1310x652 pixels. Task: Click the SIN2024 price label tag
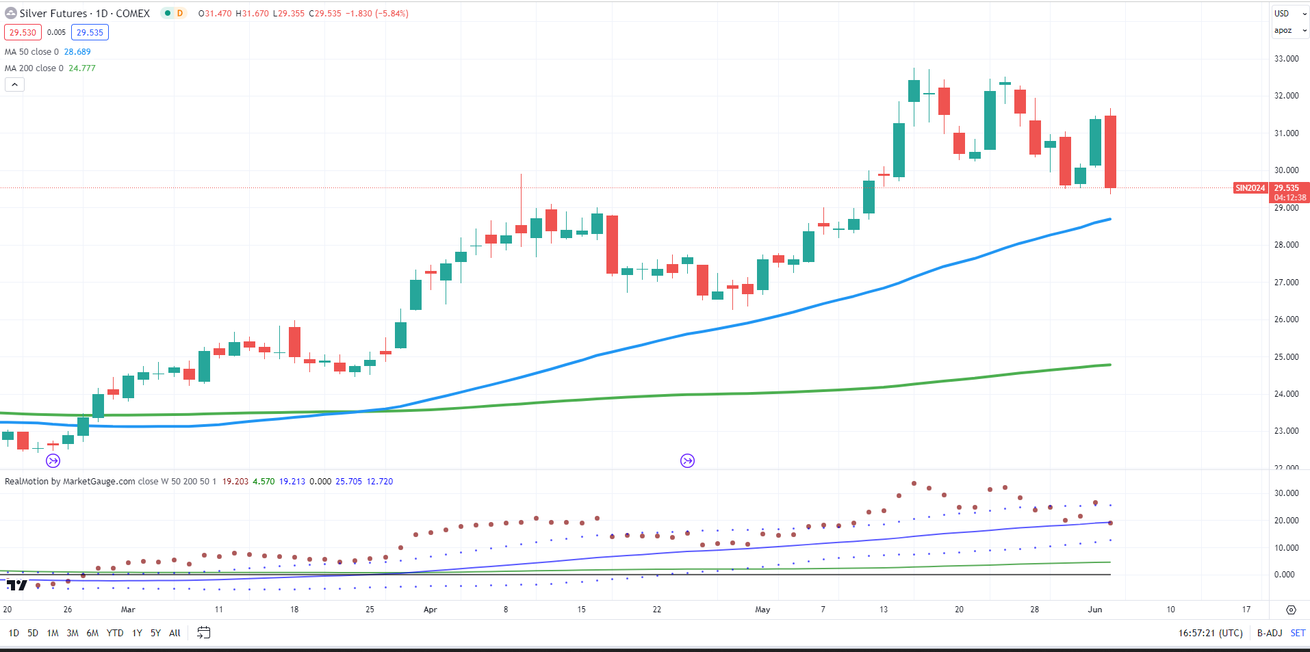pyautogui.click(x=1250, y=188)
